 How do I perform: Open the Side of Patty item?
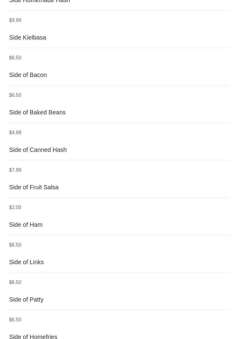[26, 299]
